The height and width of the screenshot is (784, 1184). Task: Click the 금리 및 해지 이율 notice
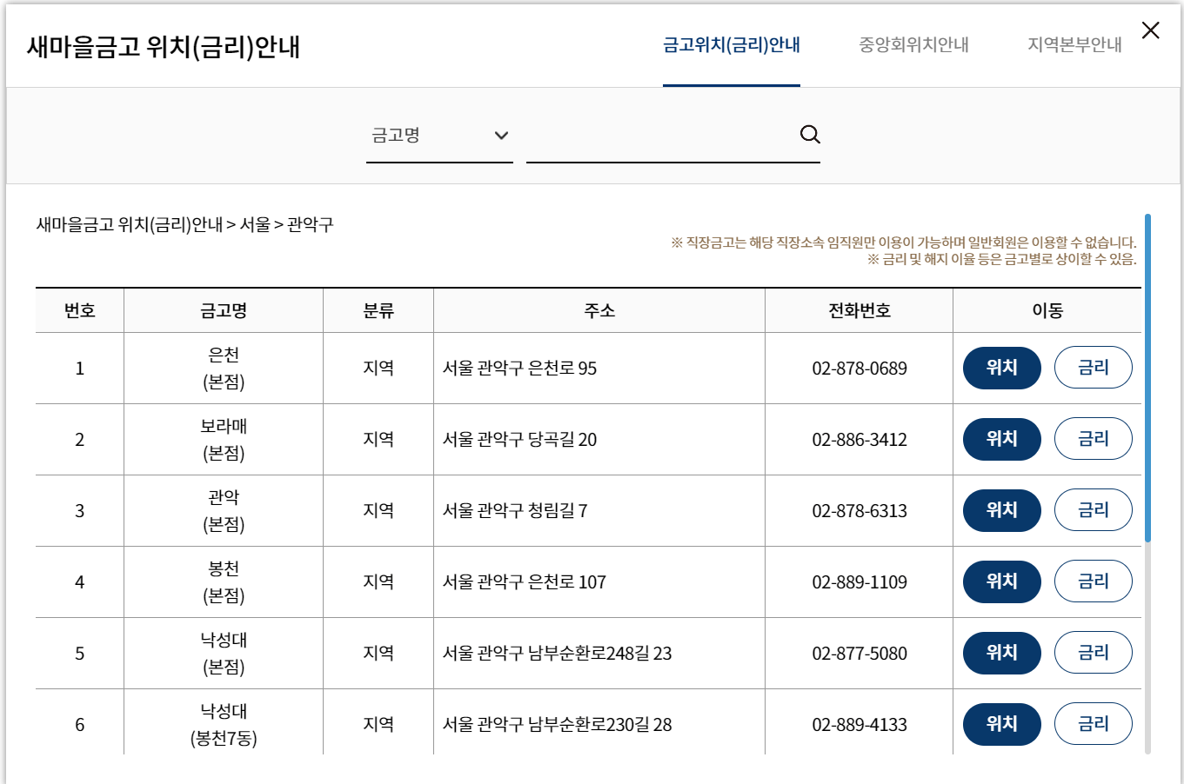click(x=1001, y=259)
